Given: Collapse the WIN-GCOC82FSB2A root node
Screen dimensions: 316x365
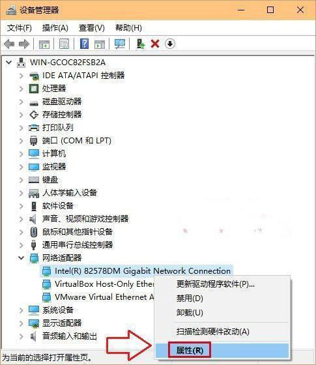Looking at the screenshot, I should tap(9, 63).
